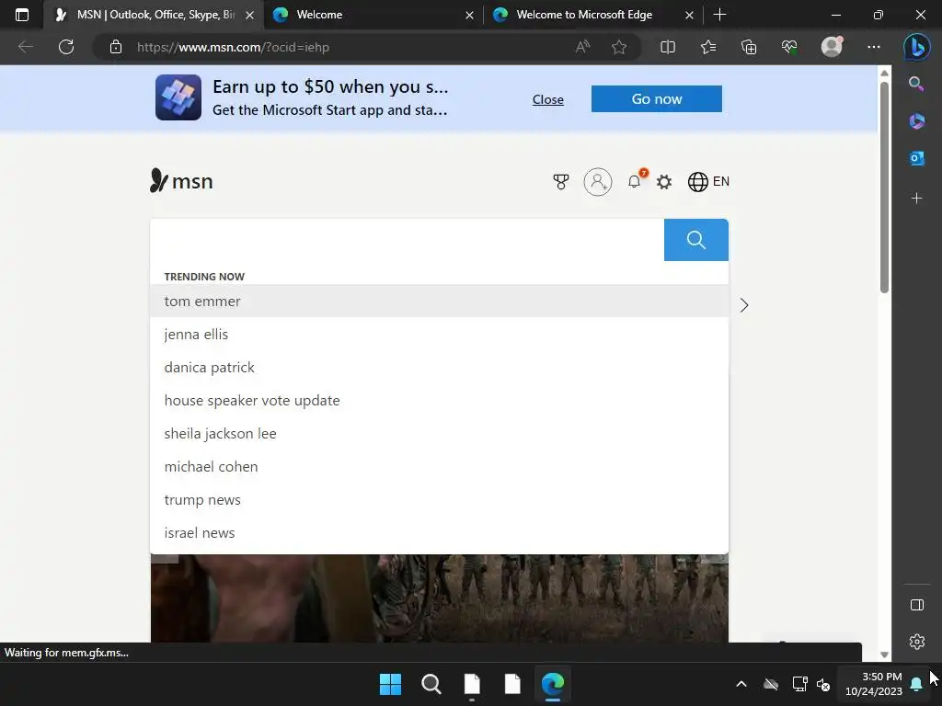The width and height of the screenshot is (942, 706).
Task: Select trending search 'tom emmer'
Action: (x=439, y=302)
